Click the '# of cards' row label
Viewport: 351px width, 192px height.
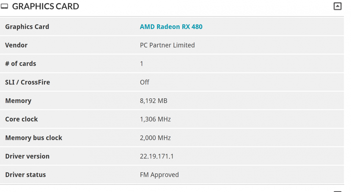tap(20, 64)
